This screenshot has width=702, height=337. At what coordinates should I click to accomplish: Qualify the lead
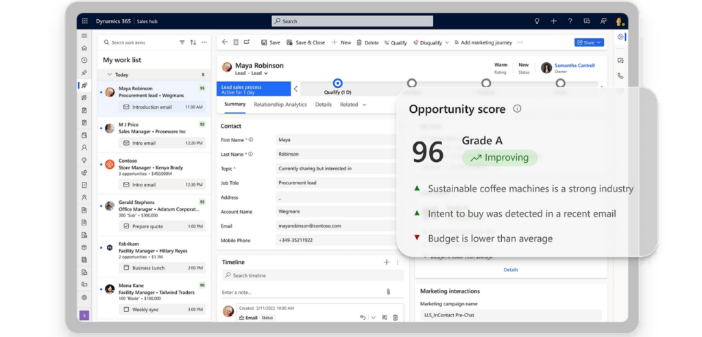pos(396,42)
